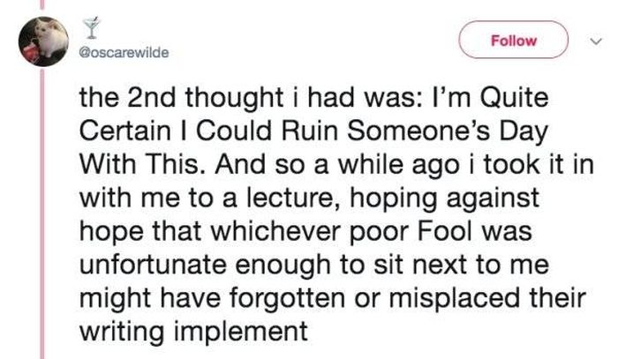Click the pink thread connector line
This screenshot has height=359, width=618.
pos(42,213)
